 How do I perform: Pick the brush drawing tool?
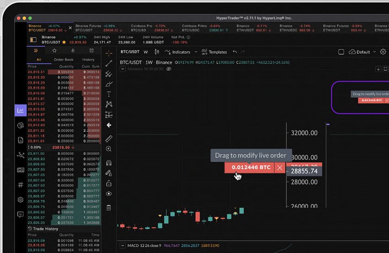(108, 84)
